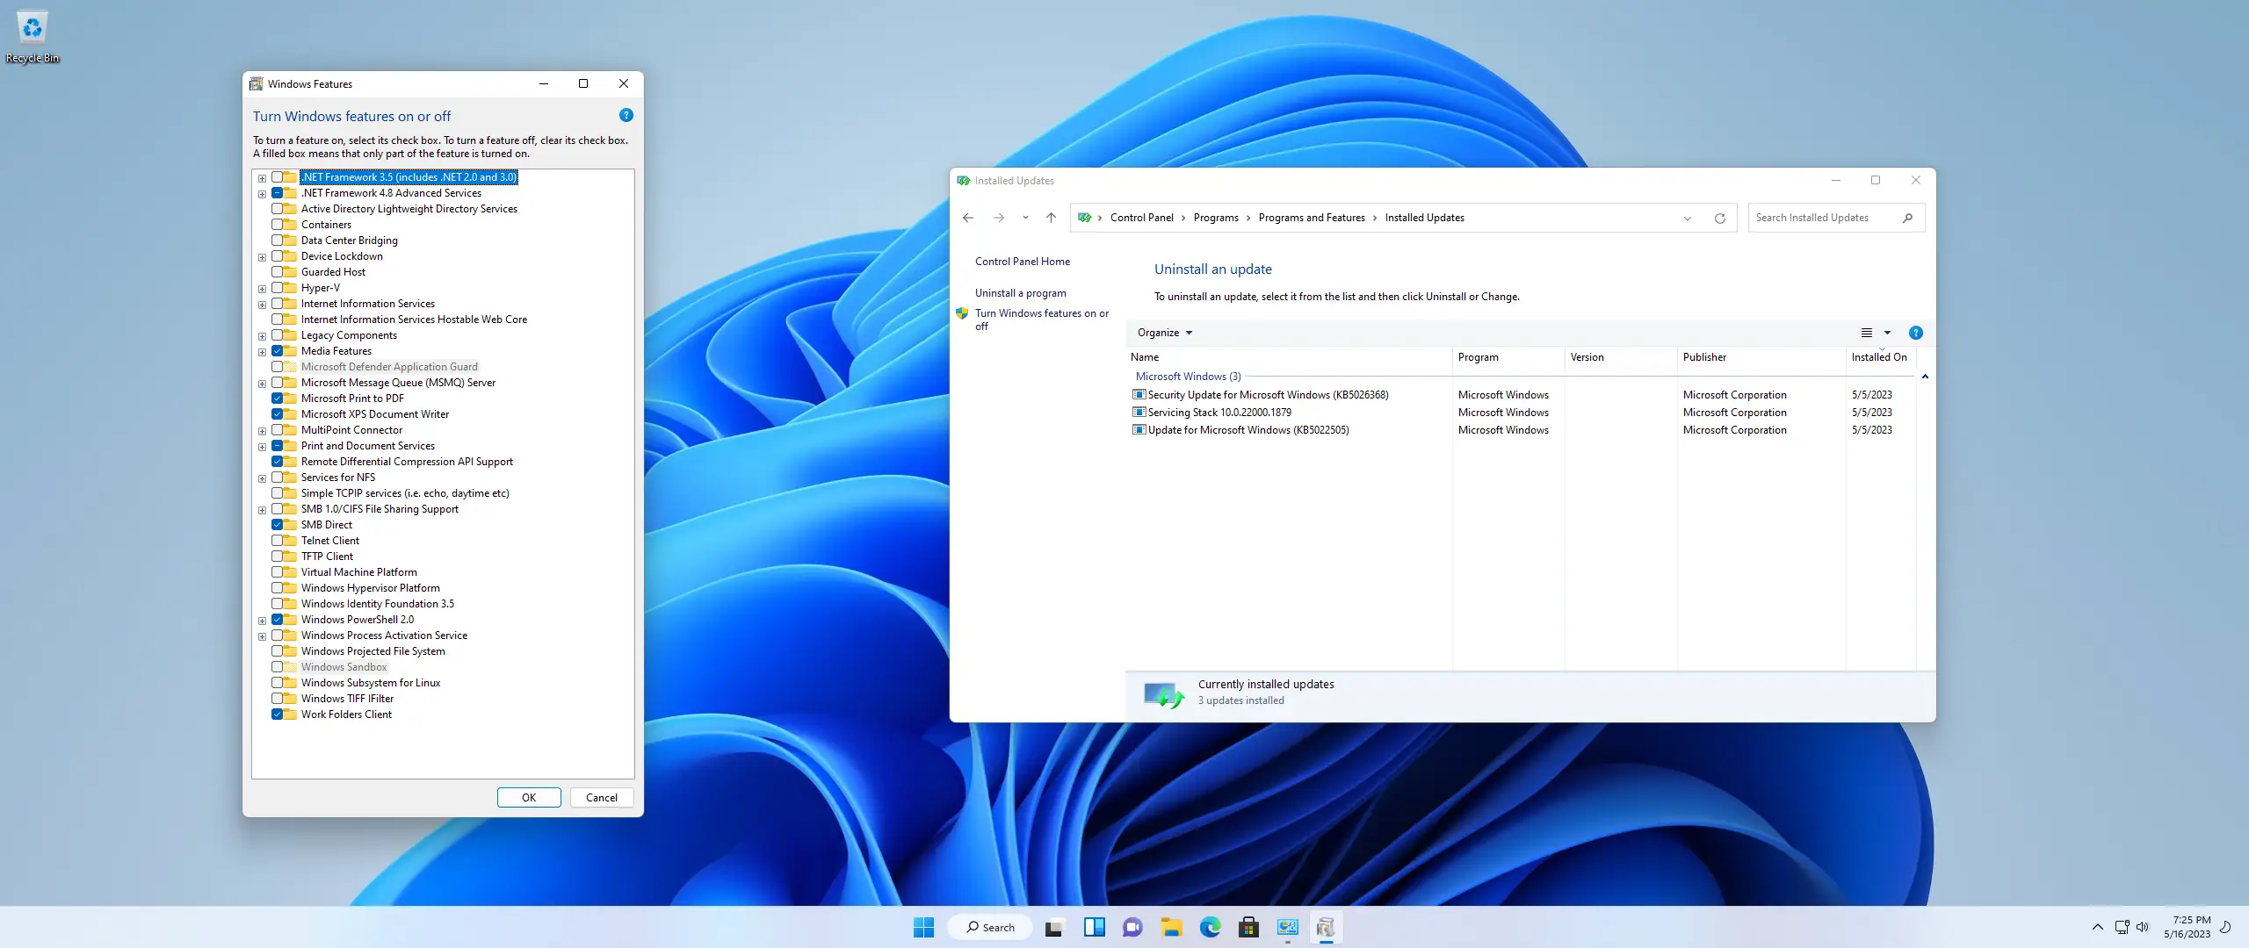Click the Uninstall a program link
This screenshot has height=948, width=2249.
1020,293
